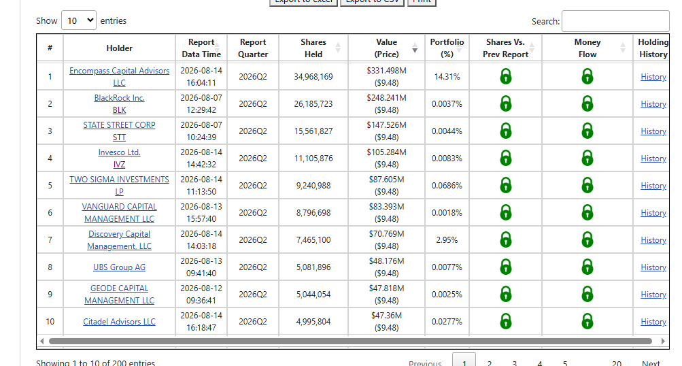Sort table by Portfolio (%) column
Viewport: 682px width, 366px height.
tap(447, 48)
